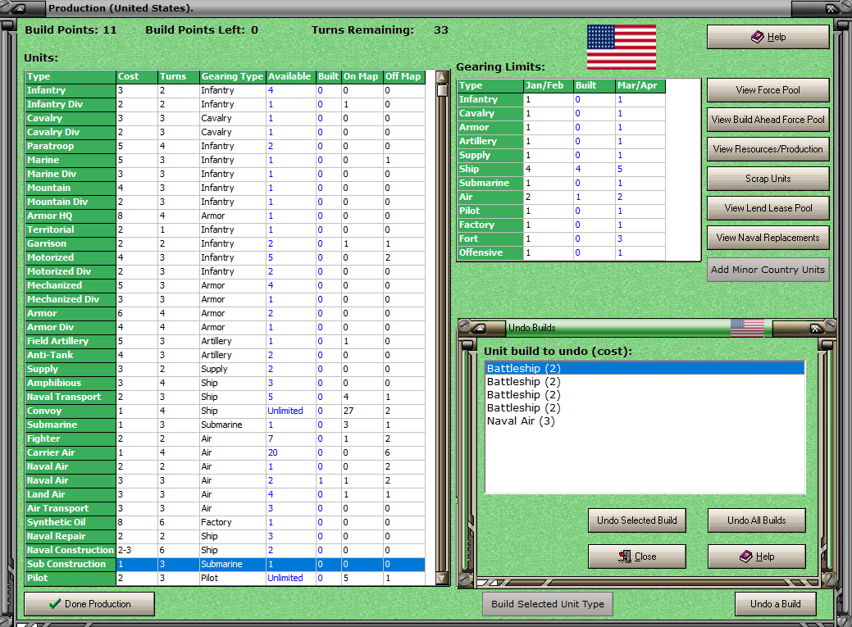
Task: Open View Naval Replacements
Action: click(768, 238)
